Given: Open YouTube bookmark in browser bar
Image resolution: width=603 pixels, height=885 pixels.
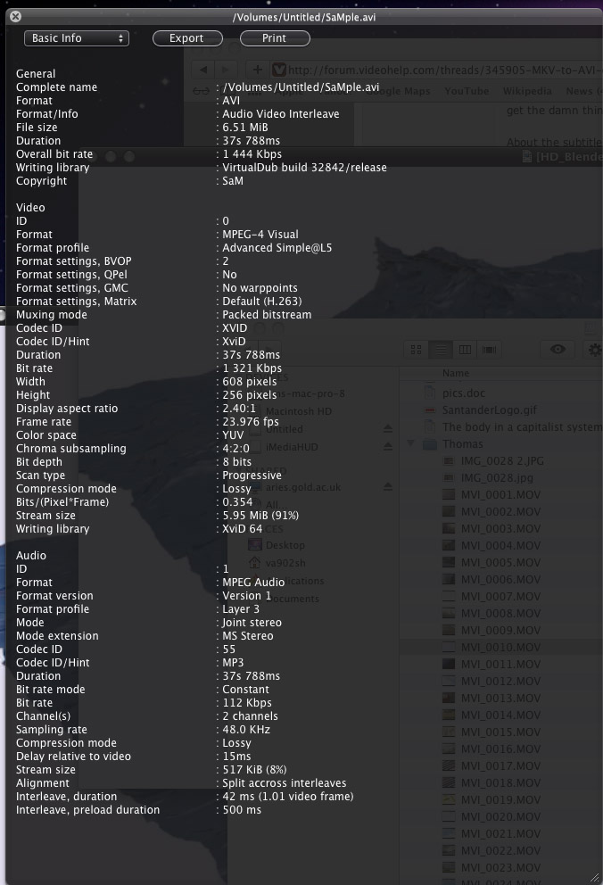Looking at the screenshot, I should [x=467, y=91].
